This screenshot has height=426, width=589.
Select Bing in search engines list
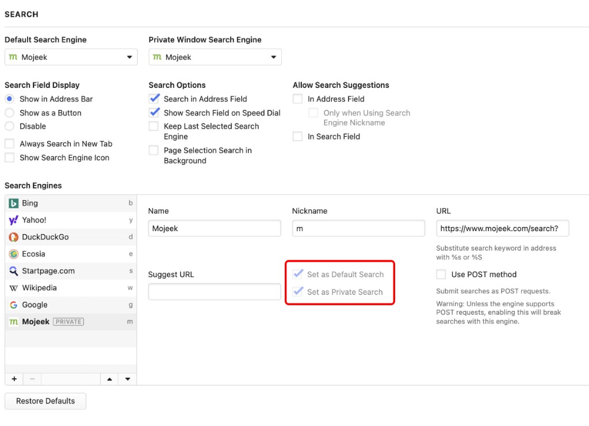[71, 203]
